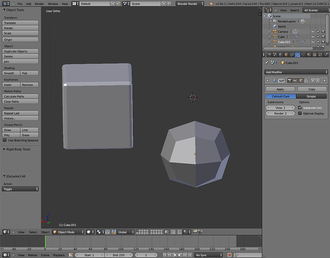Toggle subsurf modifier viewport visibility eye
The width and height of the screenshot is (330, 258).
295,80
